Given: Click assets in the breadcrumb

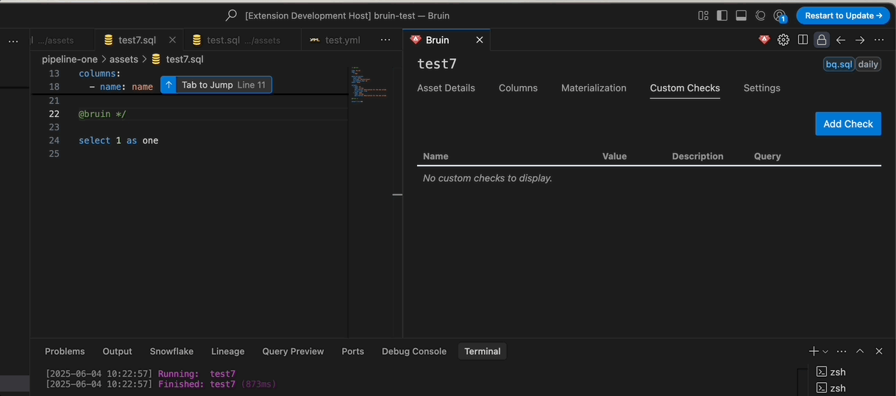Looking at the screenshot, I should tap(124, 59).
